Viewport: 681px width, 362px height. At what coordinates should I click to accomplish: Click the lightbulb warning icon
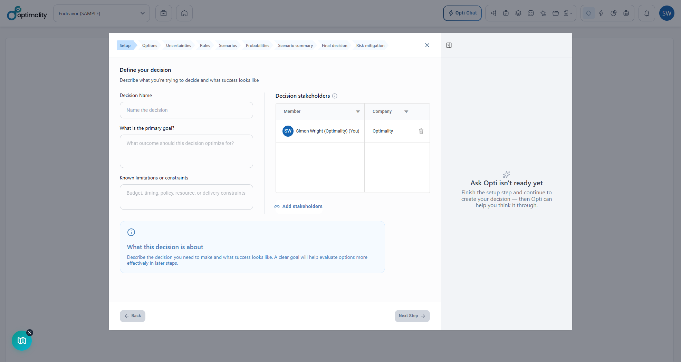click(543, 13)
